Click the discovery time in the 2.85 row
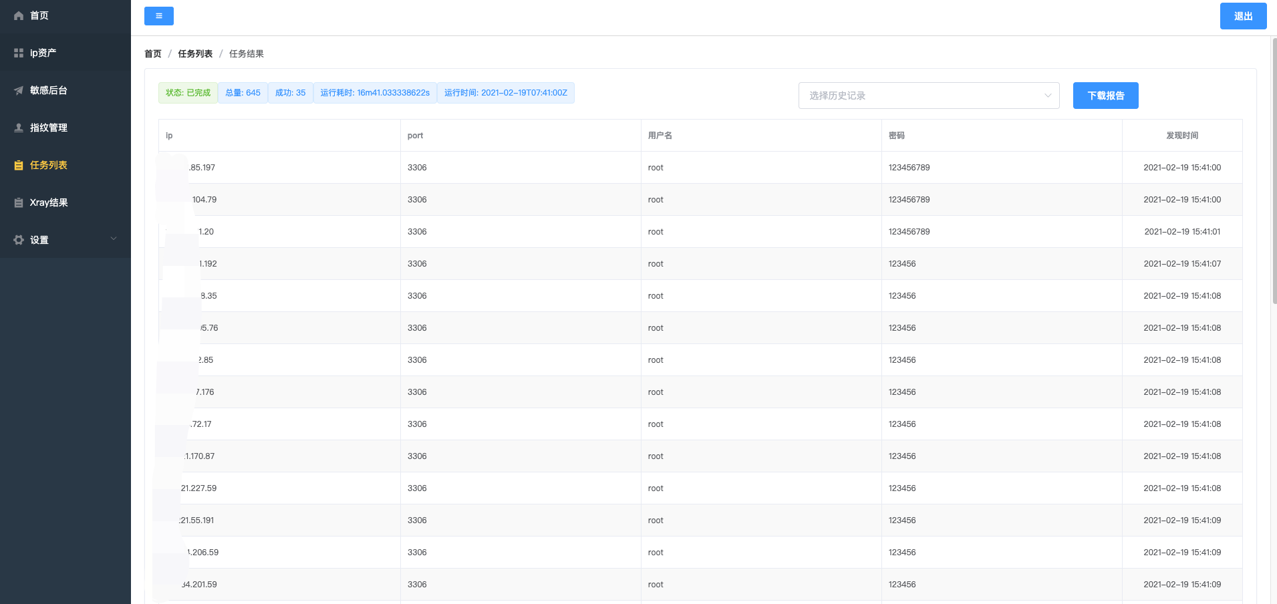1277x604 pixels. click(x=1182, y=360)
